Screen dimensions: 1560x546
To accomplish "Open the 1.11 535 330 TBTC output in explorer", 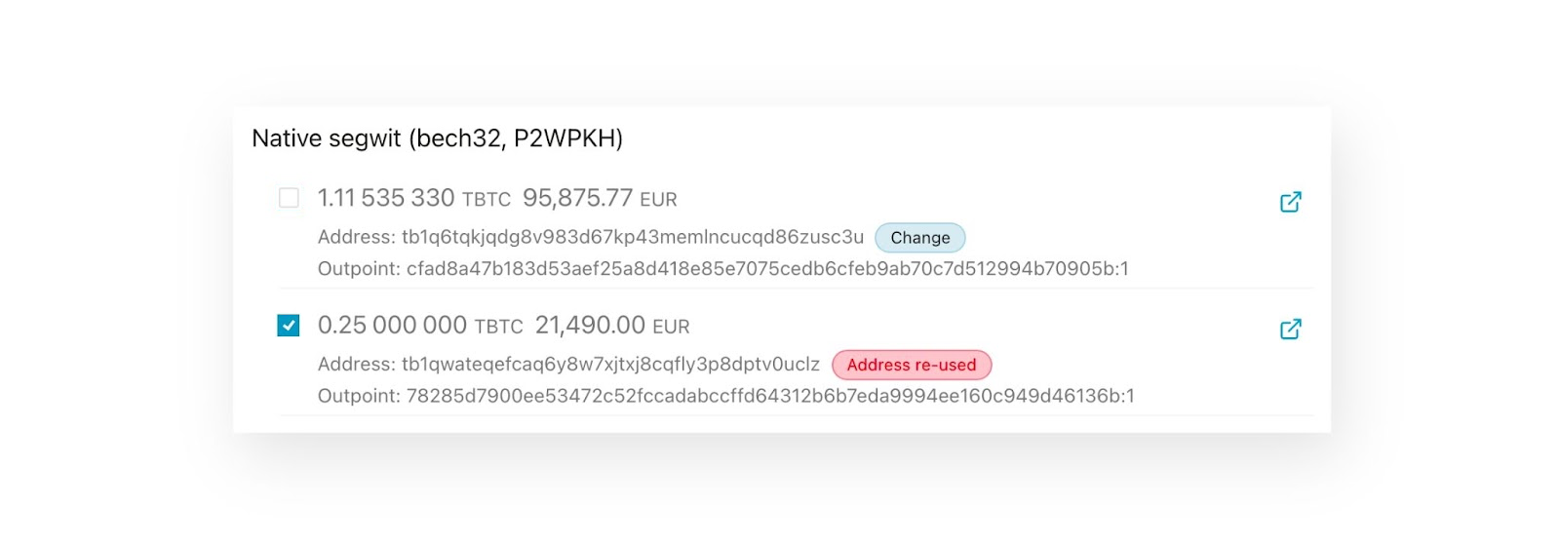I will coord(1290,202).
